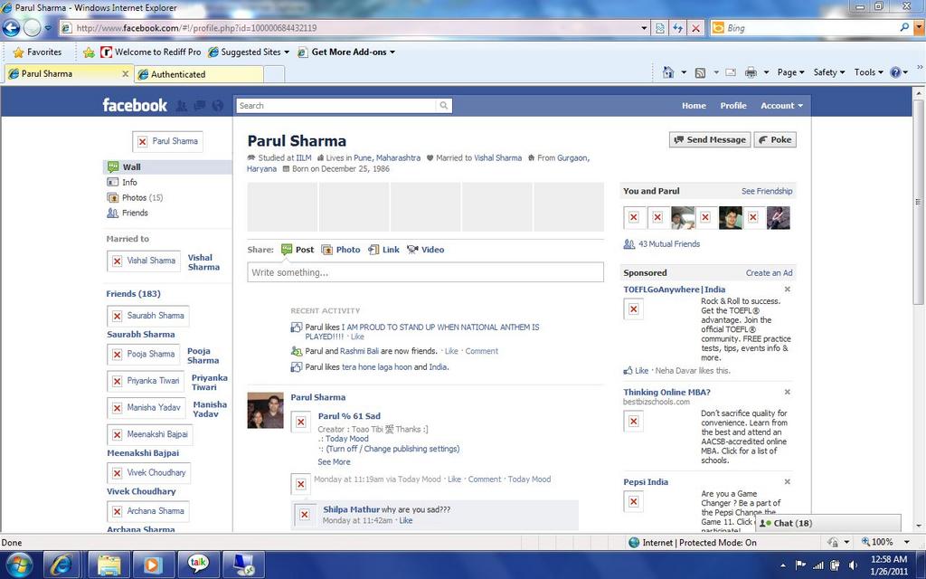Click the IE Home toolbar icon
This screenshot has height=579, width=926.
tap(668, 72)
